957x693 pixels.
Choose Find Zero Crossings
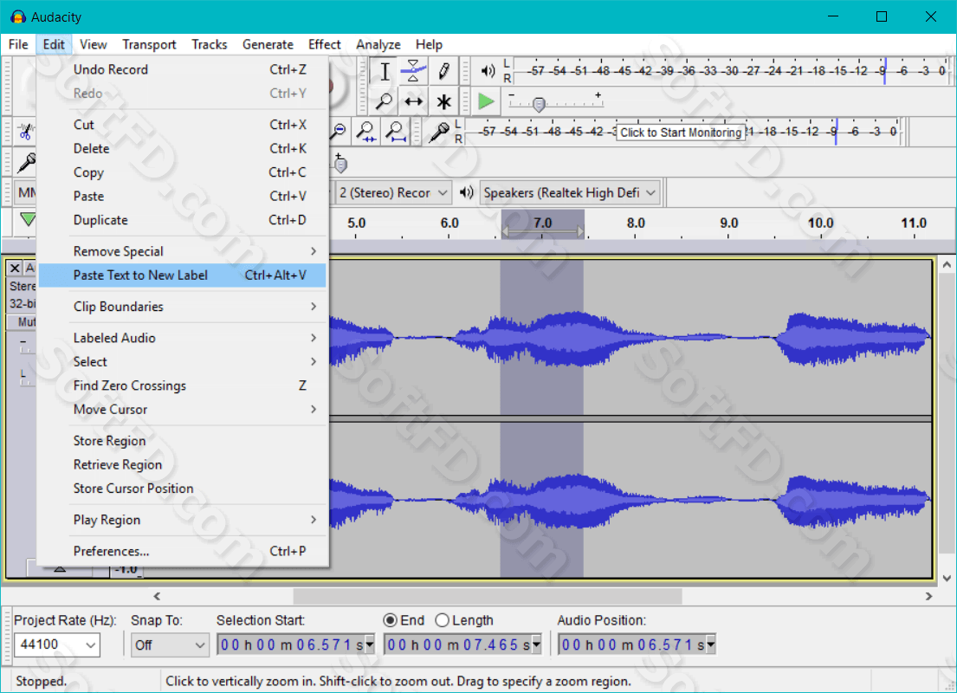(x=183, y=385)
